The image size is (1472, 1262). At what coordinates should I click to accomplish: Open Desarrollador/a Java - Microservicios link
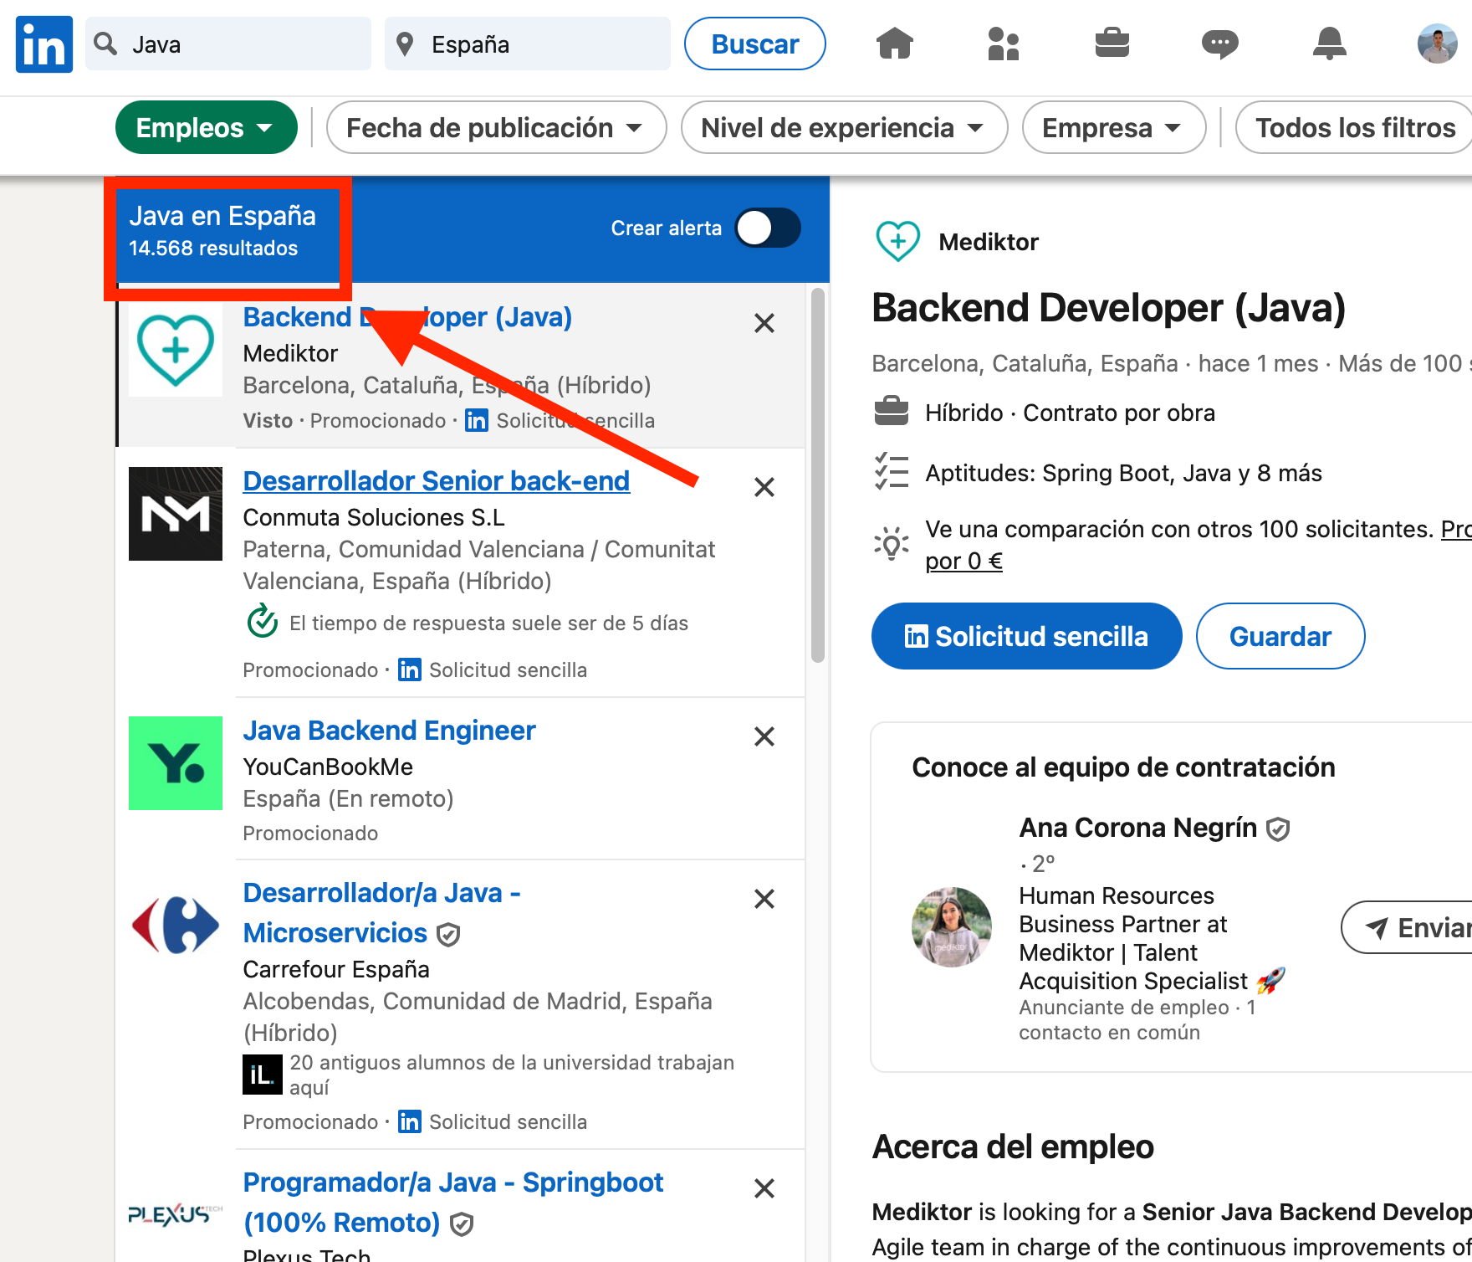[381, 913]
